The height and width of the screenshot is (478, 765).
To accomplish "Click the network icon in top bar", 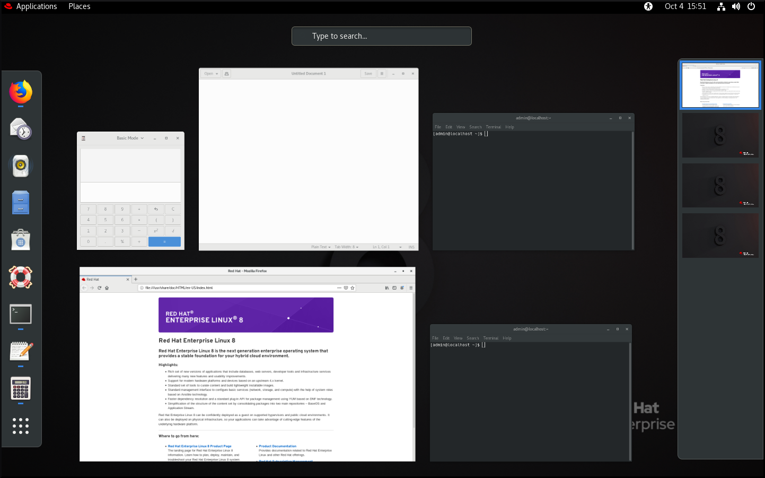I will pyautogui.click(x=721, y=6).
